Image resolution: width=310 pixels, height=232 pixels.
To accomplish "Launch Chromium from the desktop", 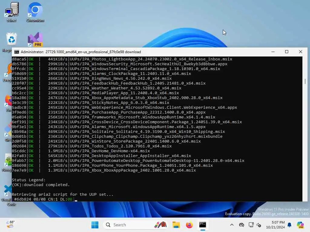I will pyautogui.click(x=35, y=12).
